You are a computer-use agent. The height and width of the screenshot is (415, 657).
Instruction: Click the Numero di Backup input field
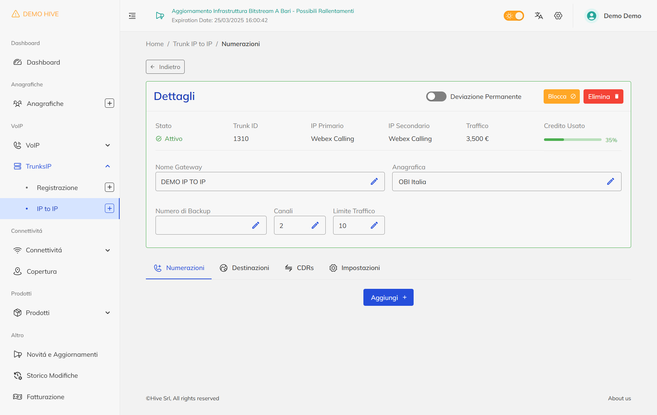pos(203,225)
